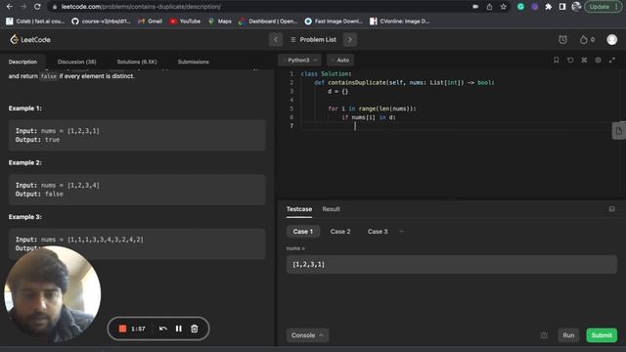Image resolution: width=626 pixels, height=352 pixels.
Task: Open the course-v3 GitHub bookmark
Action: pyautogui.click(x=101, y=22)
